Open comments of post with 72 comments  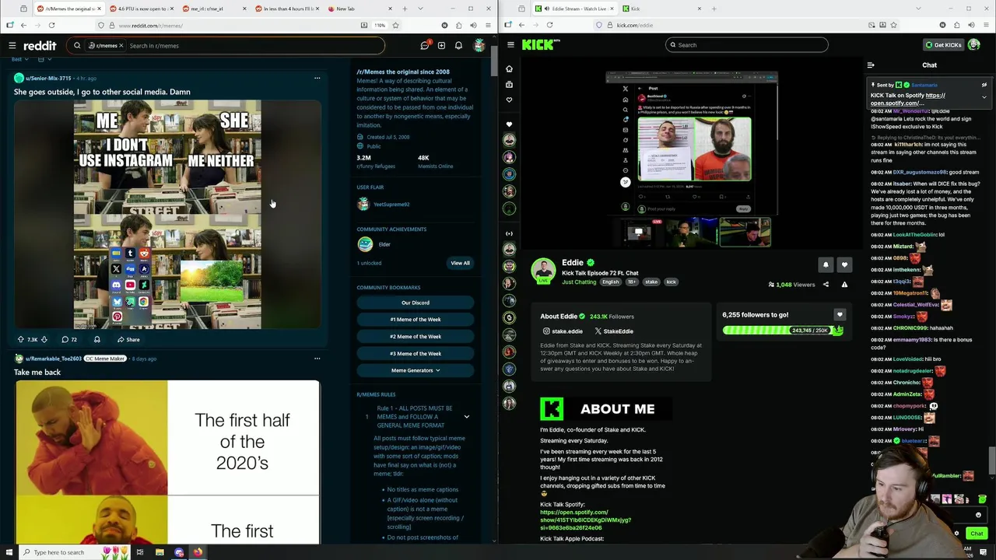click(x=69, y=339)
